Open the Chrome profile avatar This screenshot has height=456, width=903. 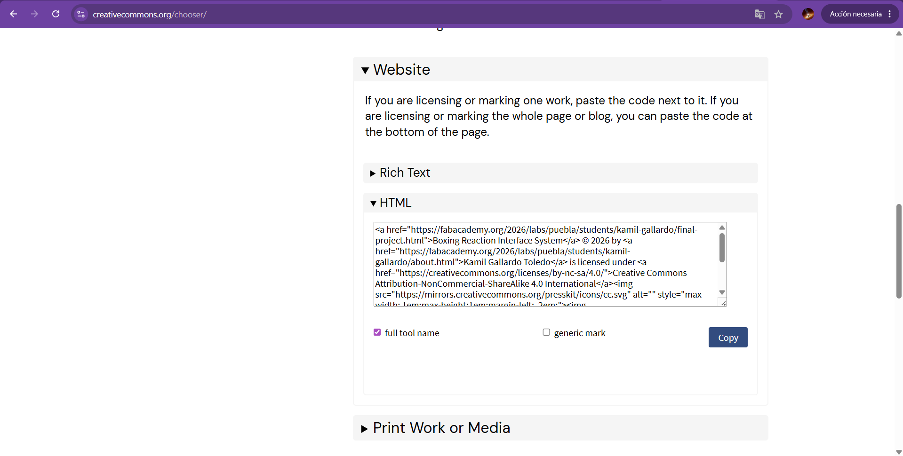pos(808,14)
